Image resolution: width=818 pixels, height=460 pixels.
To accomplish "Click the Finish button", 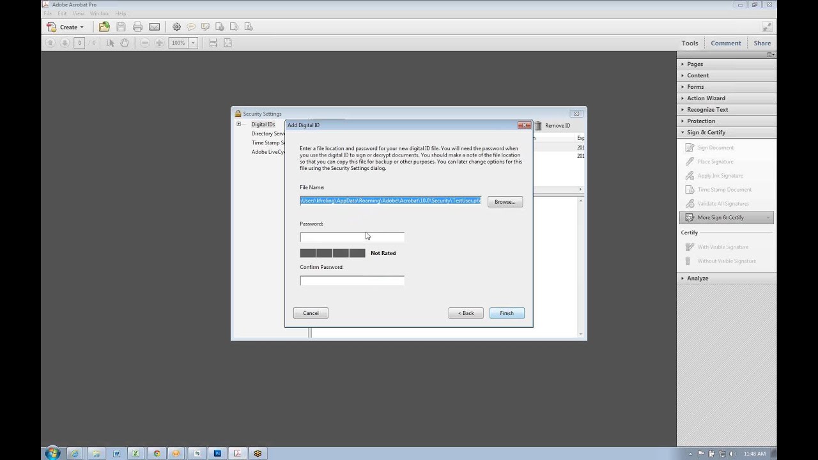I will 507,313.
